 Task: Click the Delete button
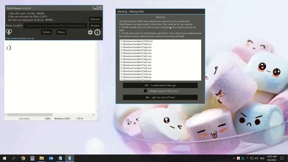(46, 32)
